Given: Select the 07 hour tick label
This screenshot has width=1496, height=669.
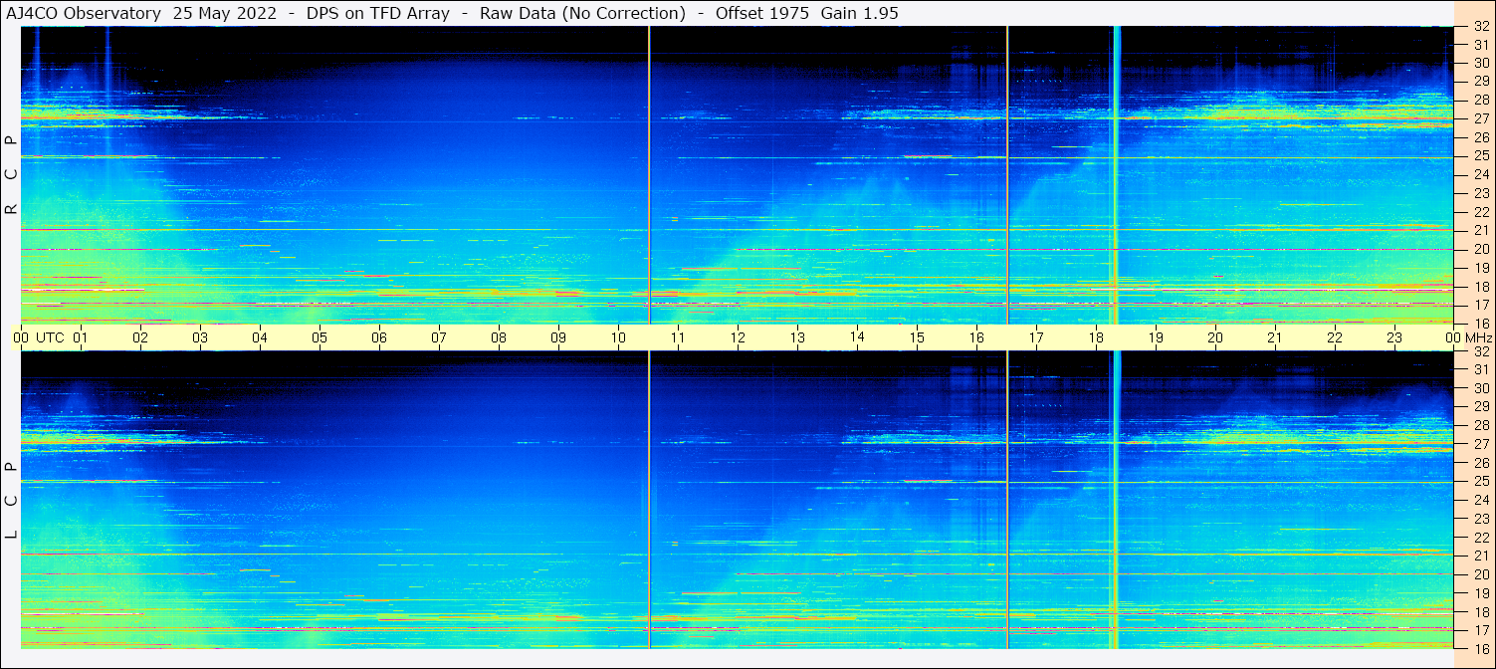Looking at the screenshot, I should (439, 337).
